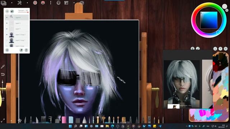
Task: Select the thin white pencil tool
Action: (x=89, y=120)
